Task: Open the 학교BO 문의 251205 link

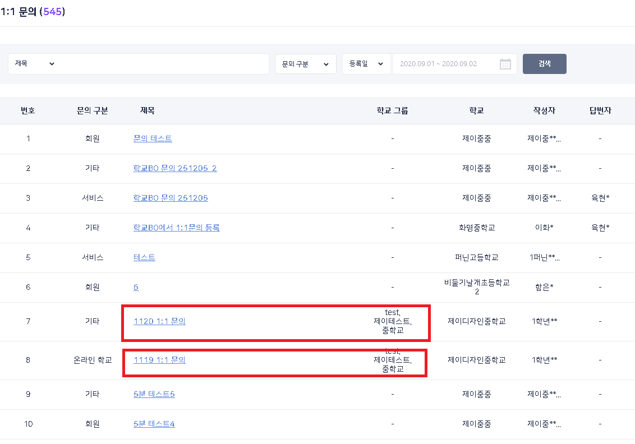Action: (x=171, y=198)
